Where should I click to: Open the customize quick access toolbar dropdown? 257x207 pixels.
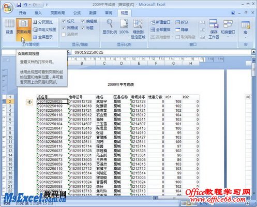(47, 5)
